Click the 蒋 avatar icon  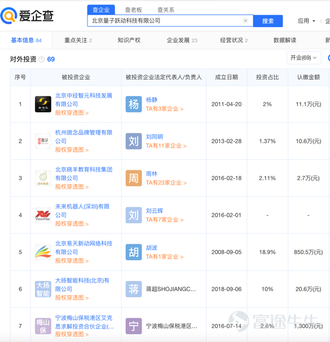[x=134, y=289]
